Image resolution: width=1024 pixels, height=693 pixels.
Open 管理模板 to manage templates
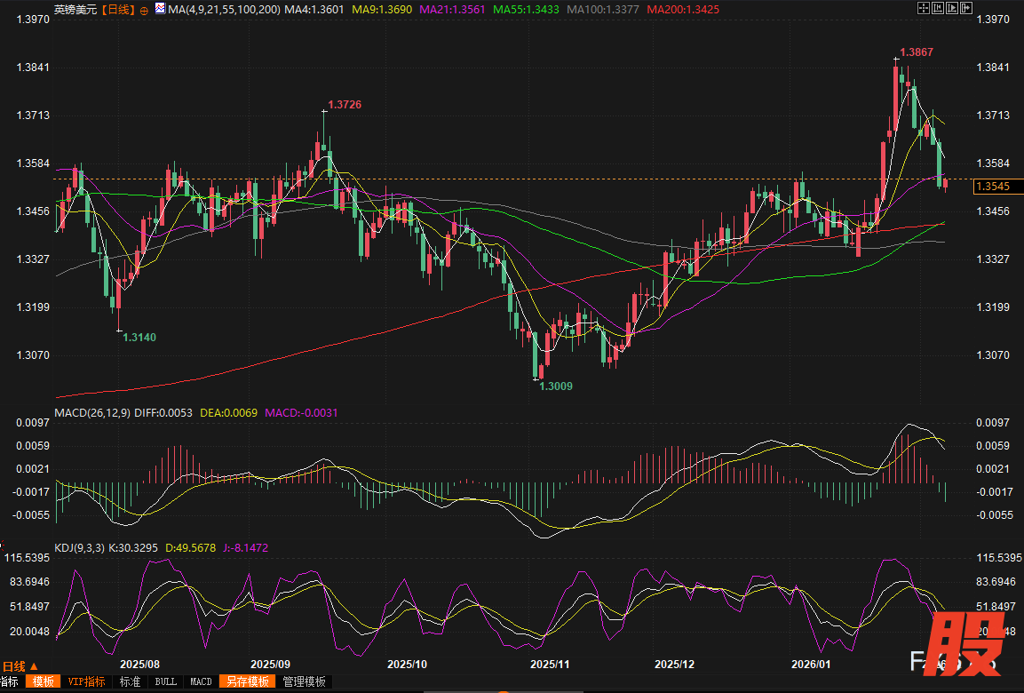click(304, 681)
